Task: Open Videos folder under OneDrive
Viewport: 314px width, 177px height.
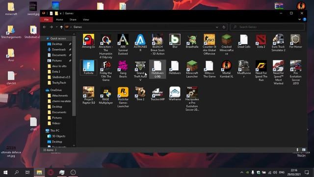Action: 56,123
